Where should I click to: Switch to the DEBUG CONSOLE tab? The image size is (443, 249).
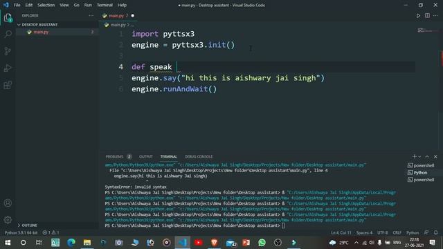click(x=199, y=157)
